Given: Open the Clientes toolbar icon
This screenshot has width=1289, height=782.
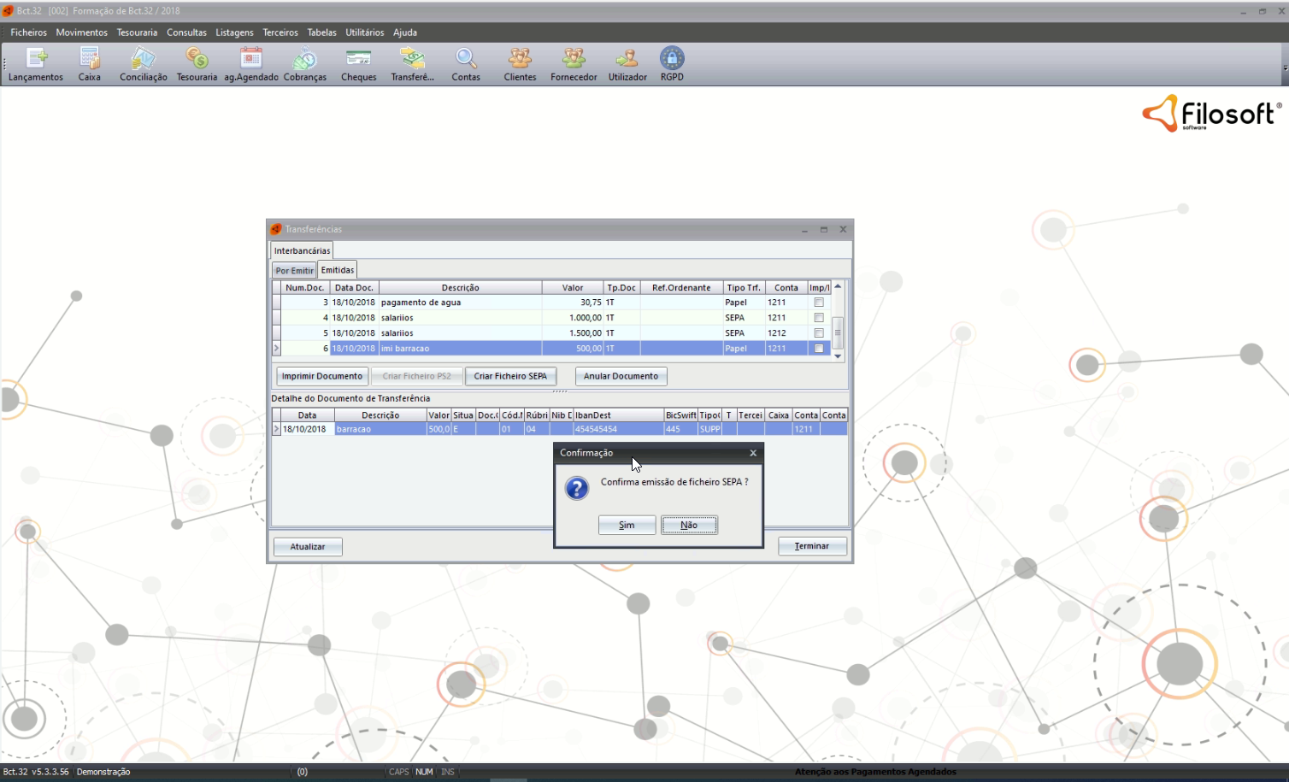Looking at the screenshot, I should click(x=520, y=59).
